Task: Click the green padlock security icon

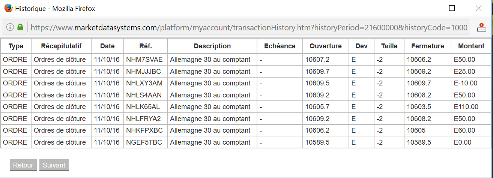Action: click(20, 27)
